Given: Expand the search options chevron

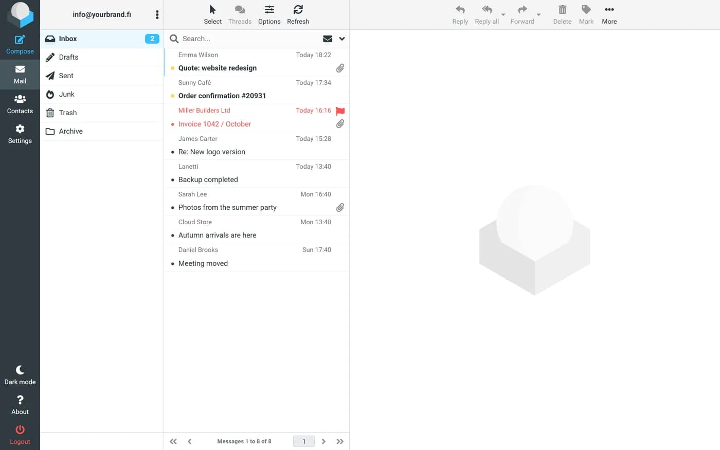Looking at the screenshot, I should tap(342, 39).
